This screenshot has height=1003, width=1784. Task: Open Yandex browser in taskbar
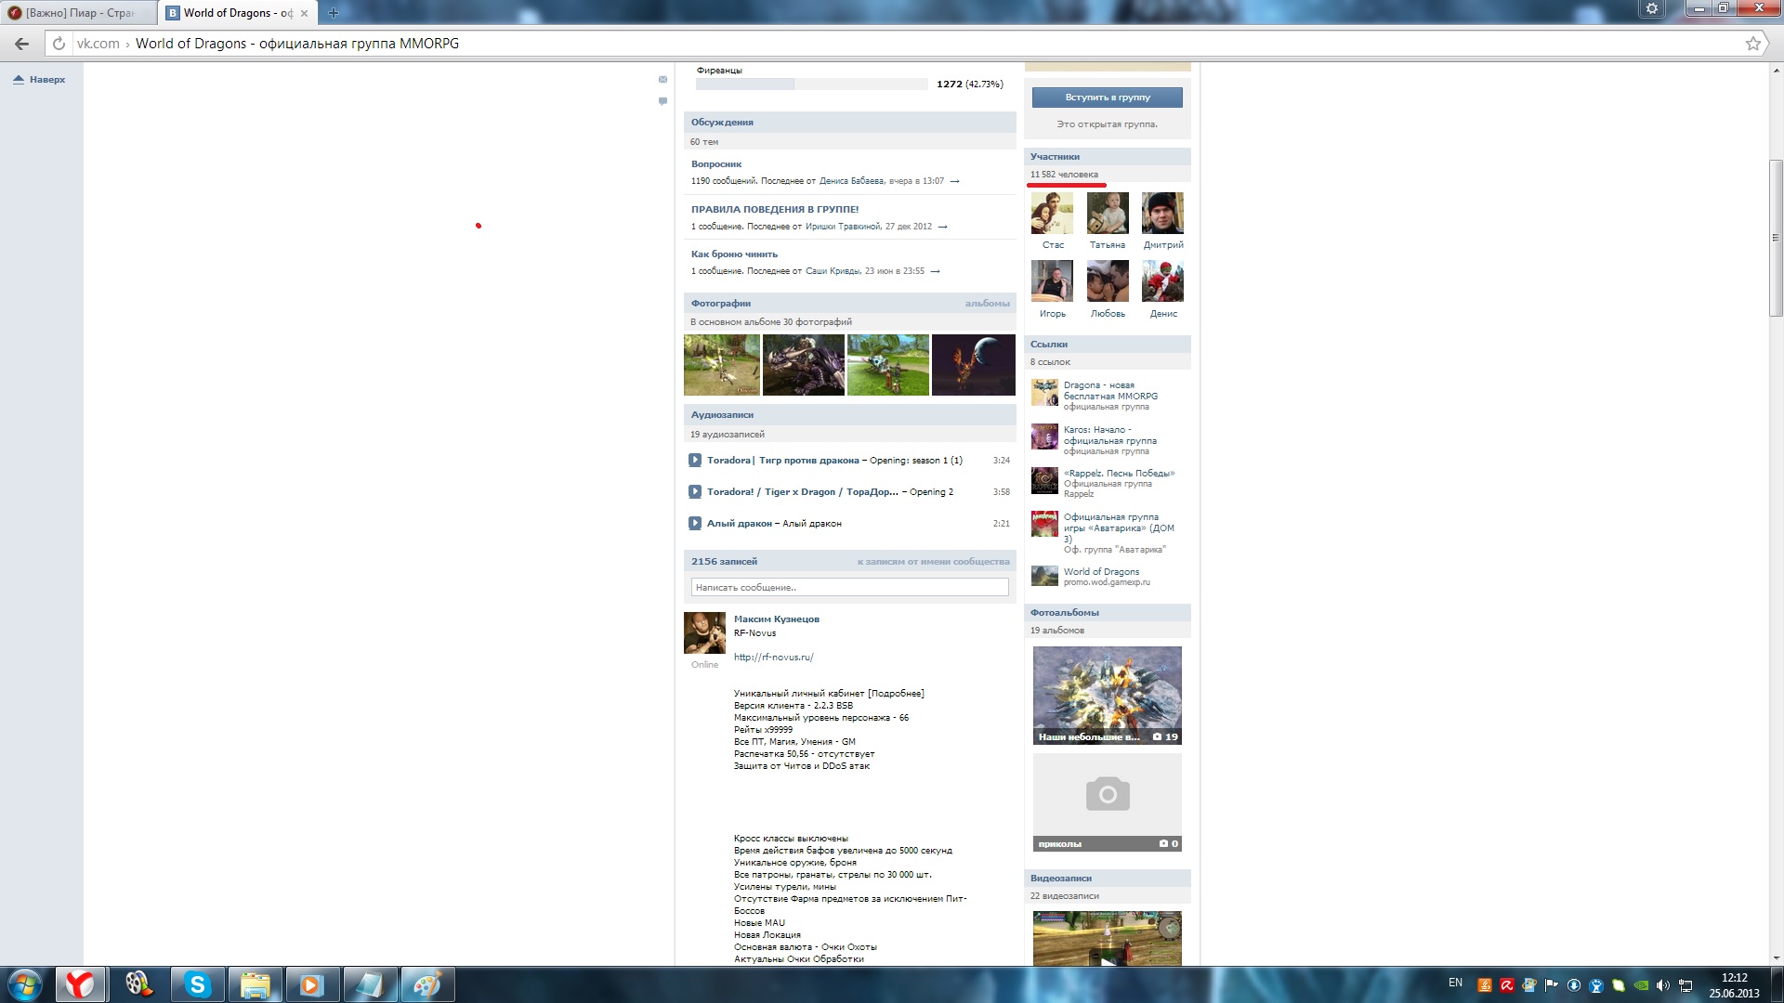(80, 984)
